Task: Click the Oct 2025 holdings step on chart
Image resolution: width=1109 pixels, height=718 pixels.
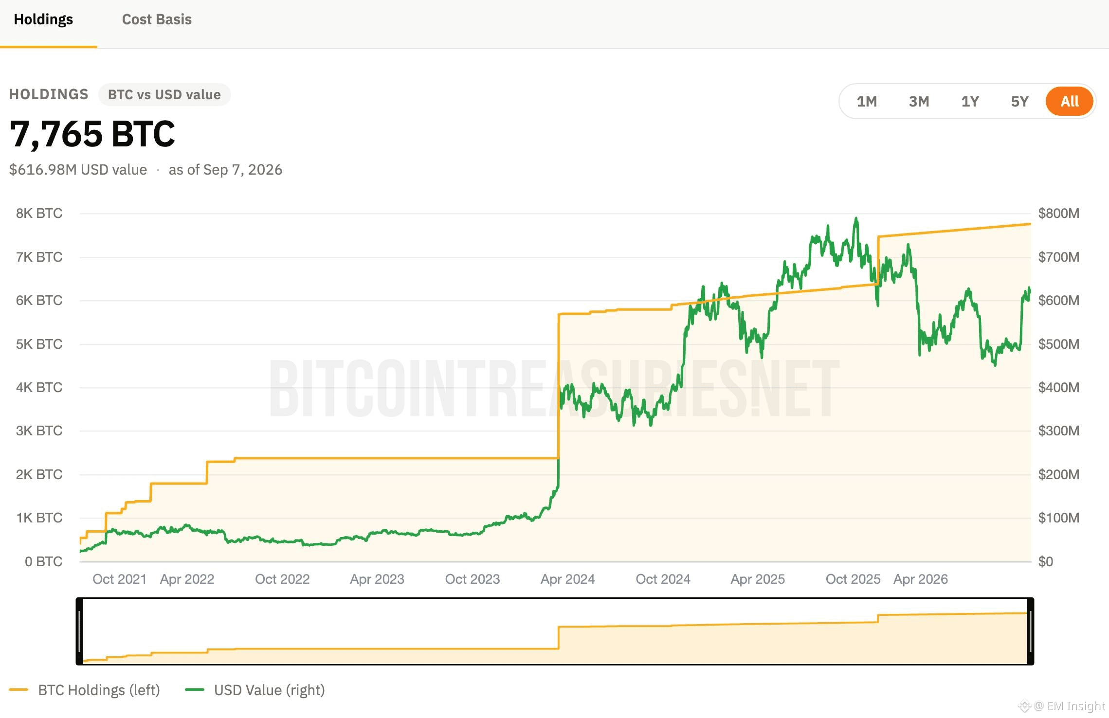Action: tap(878, 260)
